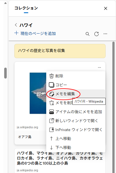Go back from the ハワイ collection

point(16,25)
